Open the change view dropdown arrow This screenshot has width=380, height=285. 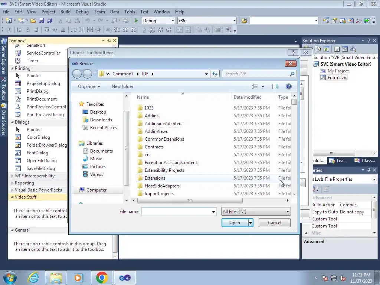pyautogui.click(x=263, y=86)
